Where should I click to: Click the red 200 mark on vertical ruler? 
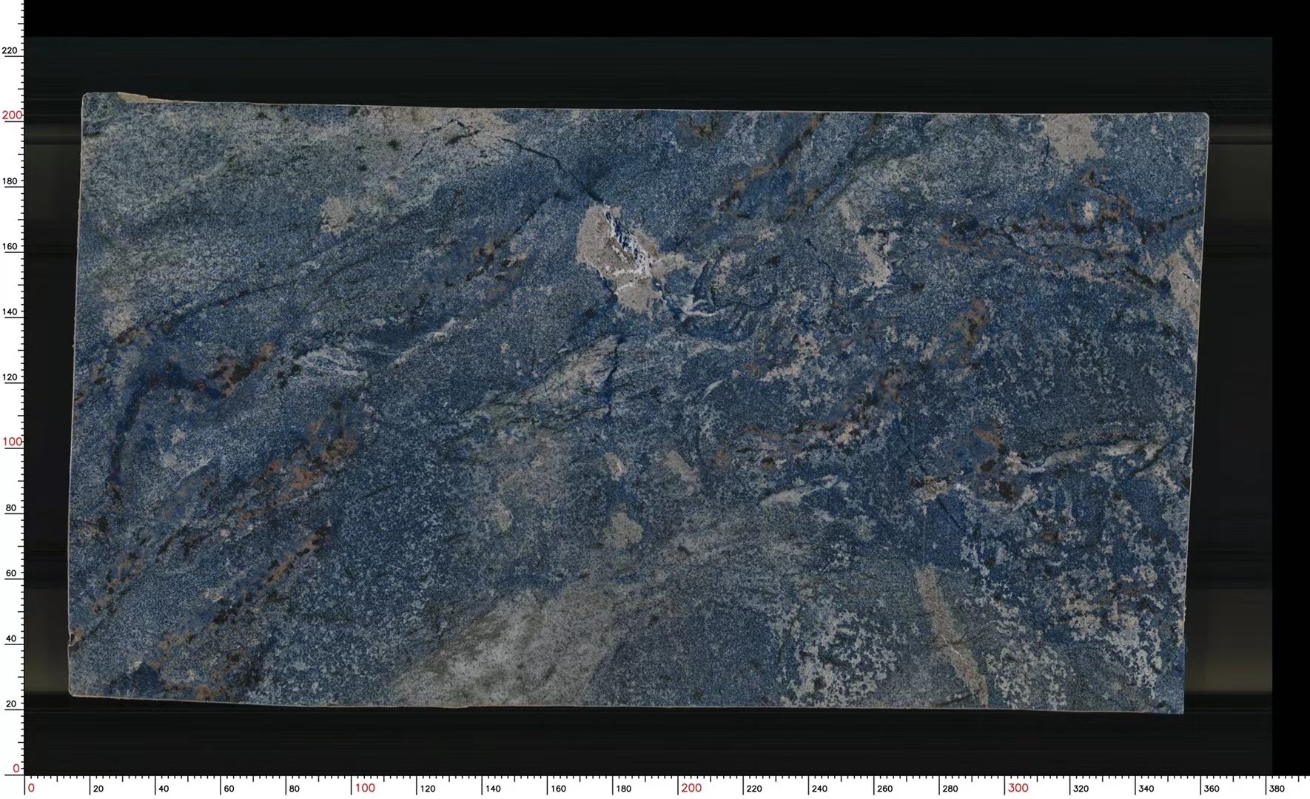12,115
